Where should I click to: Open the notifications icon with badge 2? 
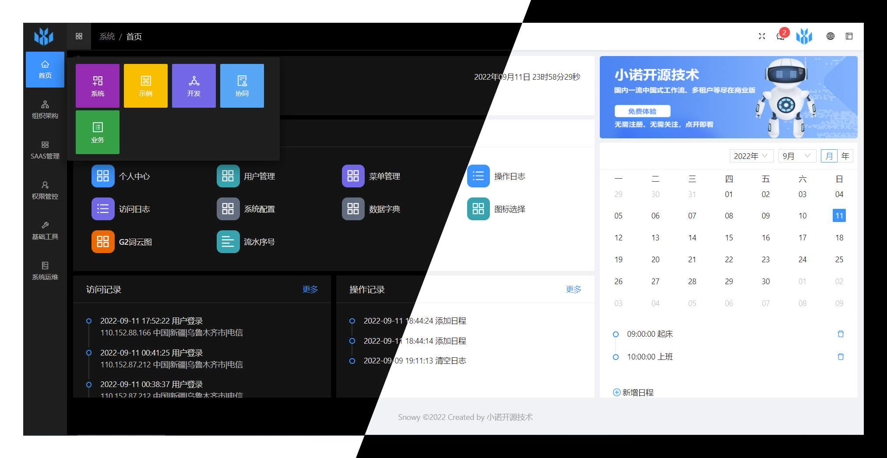pos(781,36)
